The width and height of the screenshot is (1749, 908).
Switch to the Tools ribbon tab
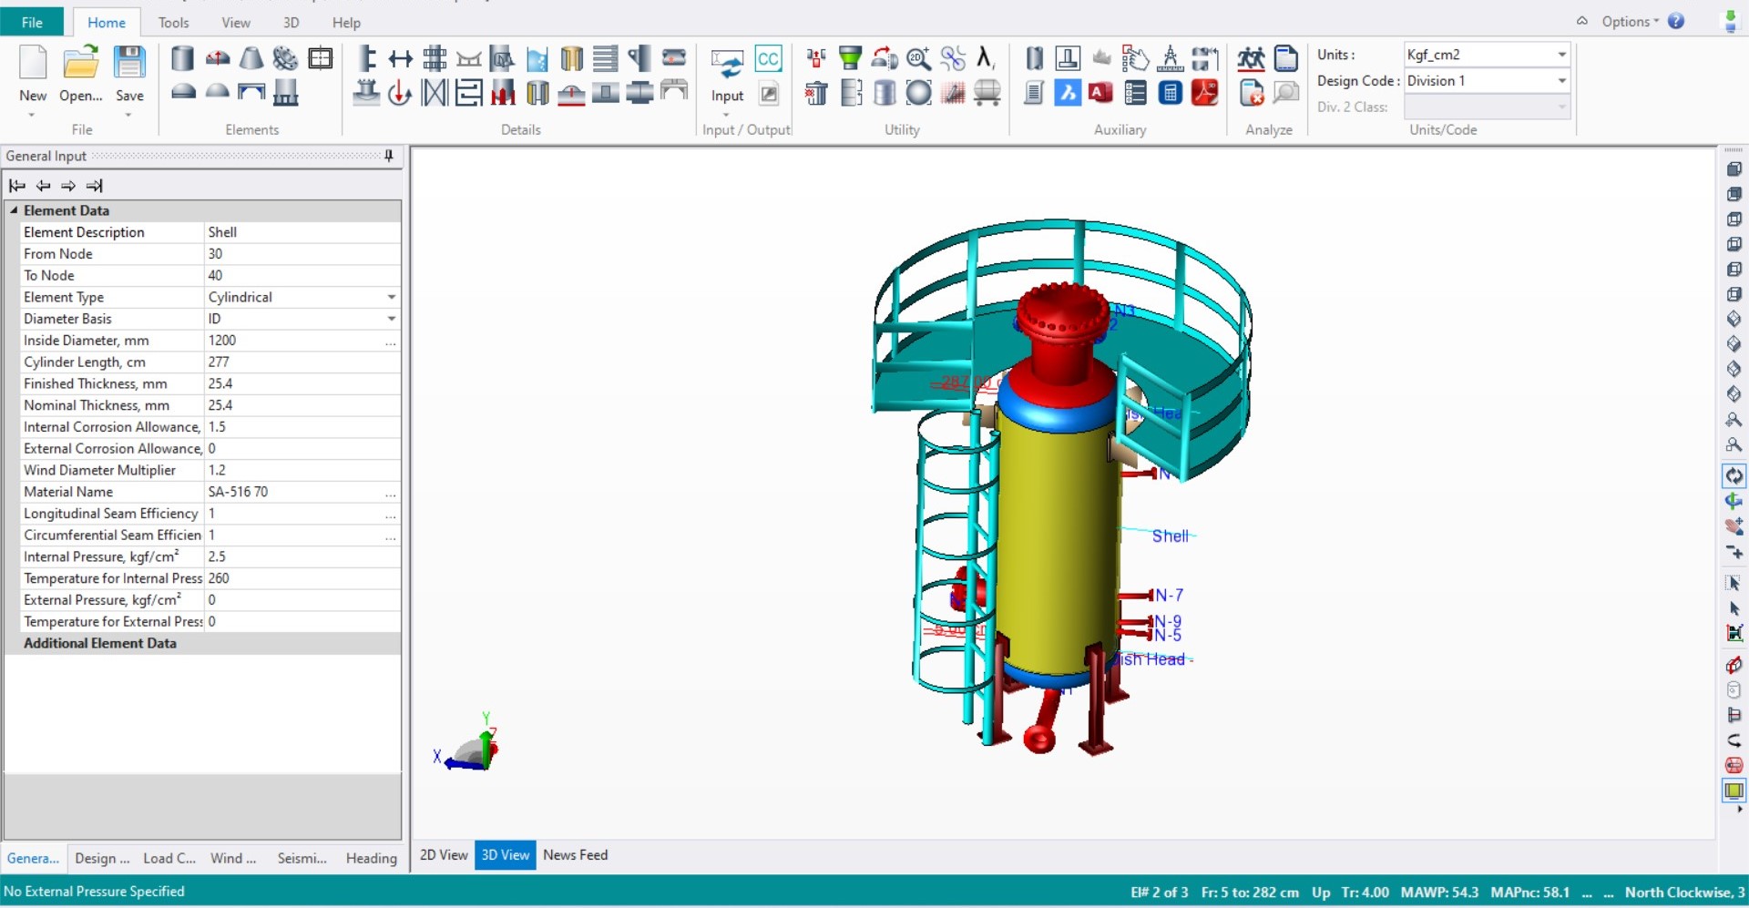click(x=173, y=23)
